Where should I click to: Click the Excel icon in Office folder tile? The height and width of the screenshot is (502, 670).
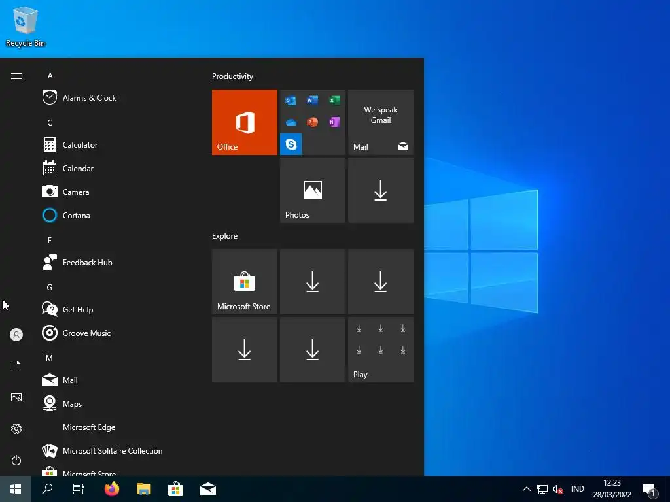tap(334, 100)
